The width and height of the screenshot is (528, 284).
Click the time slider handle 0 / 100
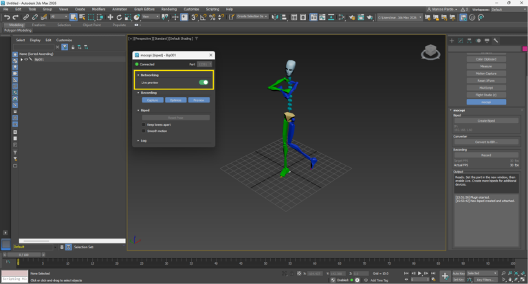[24, 254]
